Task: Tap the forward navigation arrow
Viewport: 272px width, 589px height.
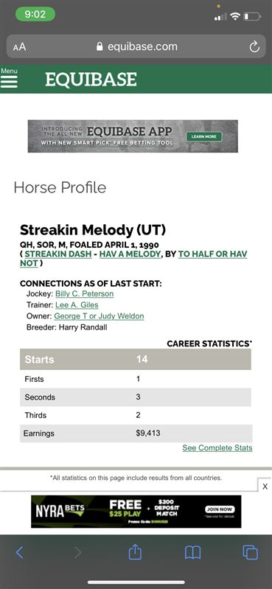Action: (78, 553)
